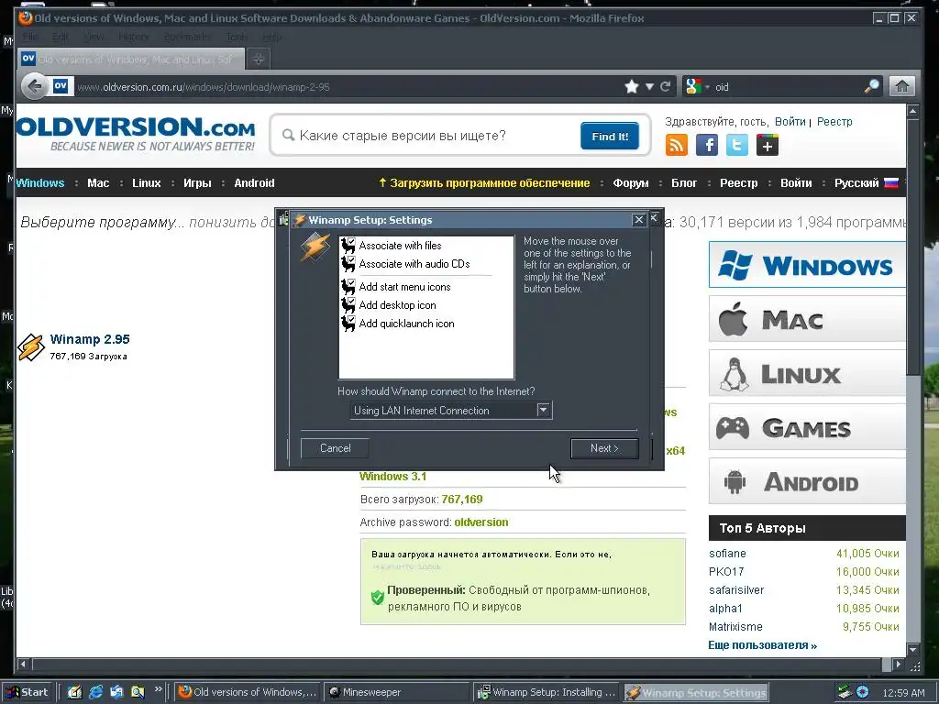The height and width of the screenshot is (704, 939).
Task: Click the Winamp 2.95 page icon
Action: click(30, 347)
